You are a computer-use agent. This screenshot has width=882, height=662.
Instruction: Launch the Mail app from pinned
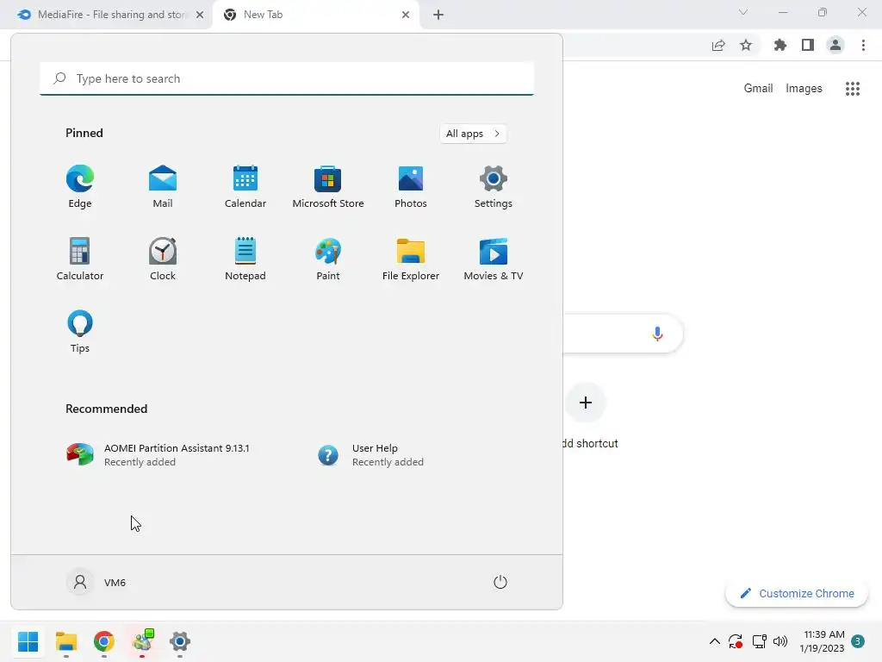[x=163, y=187]
